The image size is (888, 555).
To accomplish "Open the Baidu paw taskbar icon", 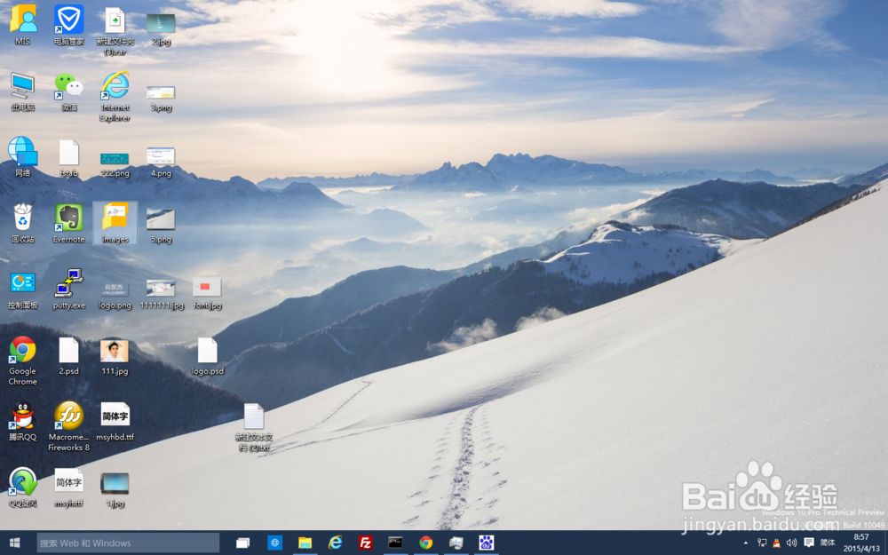I will [487, 543].
